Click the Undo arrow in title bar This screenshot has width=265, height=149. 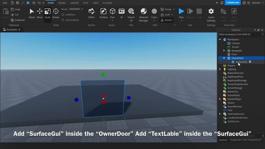click(x=39, y=3)
